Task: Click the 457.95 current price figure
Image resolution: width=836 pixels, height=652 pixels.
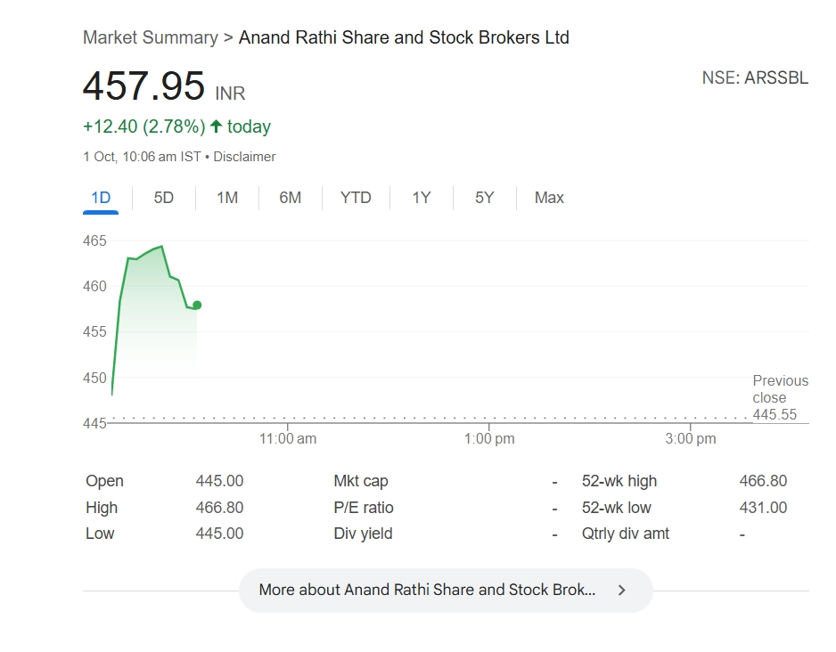Action: pos(143,86)
